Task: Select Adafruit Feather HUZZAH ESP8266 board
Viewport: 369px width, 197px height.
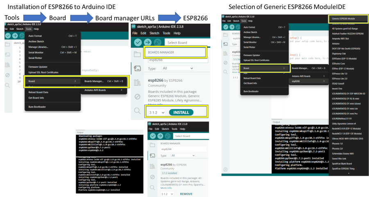Action: pyautogui.click(x=348, y=34)
